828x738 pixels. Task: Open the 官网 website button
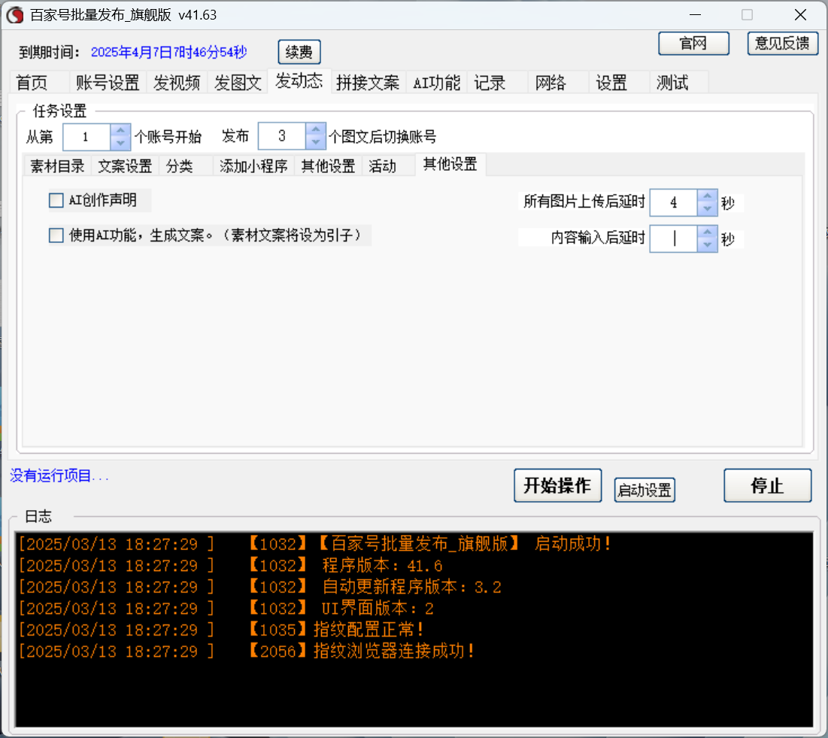(693, 44)
